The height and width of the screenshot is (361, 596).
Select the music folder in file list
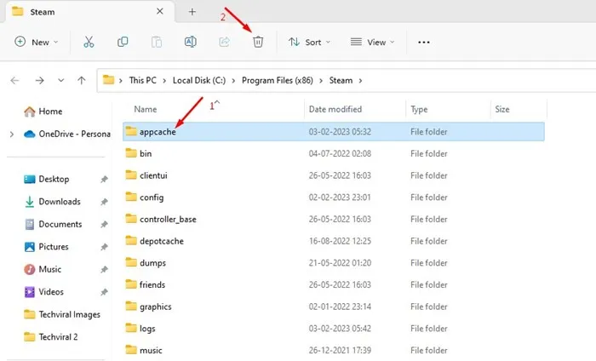tap(334, 350)
